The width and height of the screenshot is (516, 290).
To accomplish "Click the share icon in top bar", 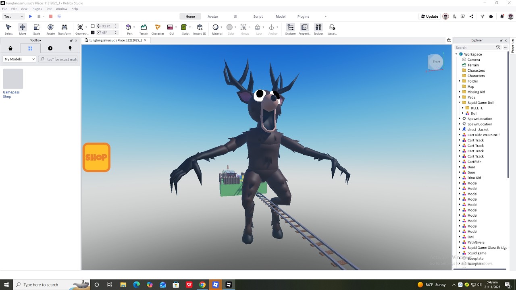I will point(471,17).
